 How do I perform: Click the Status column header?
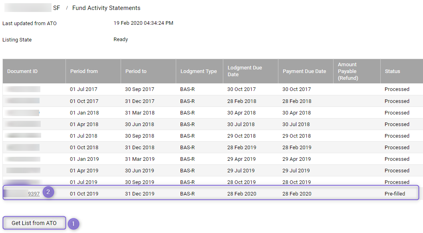click(x=402, y=71)
